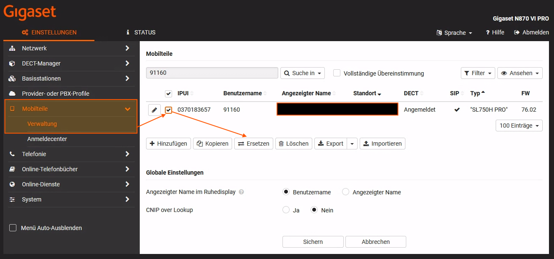Open the Suche in dropdown
Screen dimensions: 554x259
[302, 73]
